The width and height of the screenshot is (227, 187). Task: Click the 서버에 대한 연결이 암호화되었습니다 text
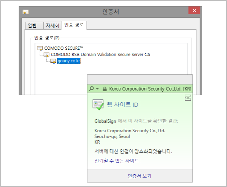click(x=133, y=151)
